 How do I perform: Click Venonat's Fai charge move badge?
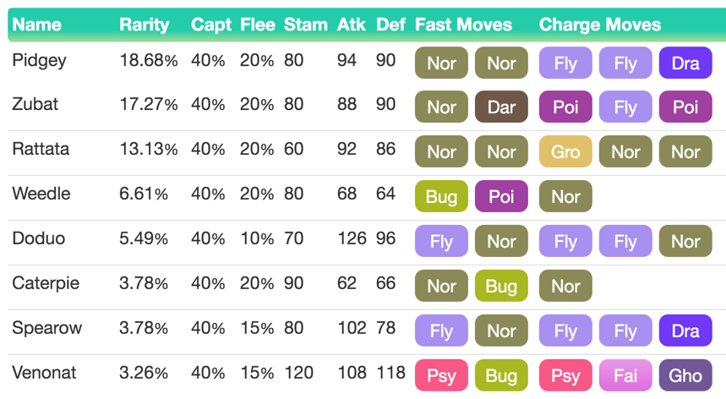(625, 375)
